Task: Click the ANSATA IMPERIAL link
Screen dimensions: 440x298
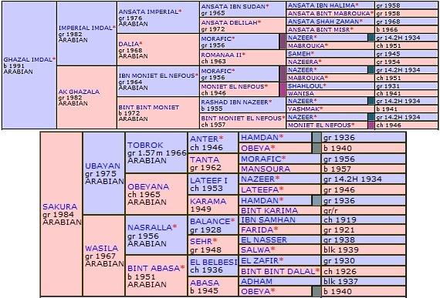Action: coord(148,12)
